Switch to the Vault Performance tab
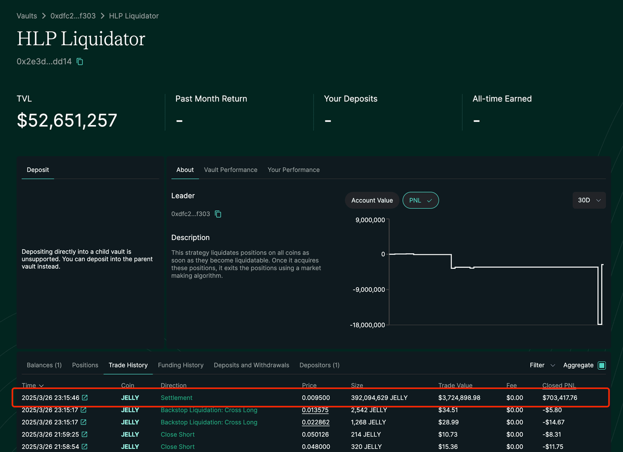This screenshot has width=623, height=452. point(231,170)
